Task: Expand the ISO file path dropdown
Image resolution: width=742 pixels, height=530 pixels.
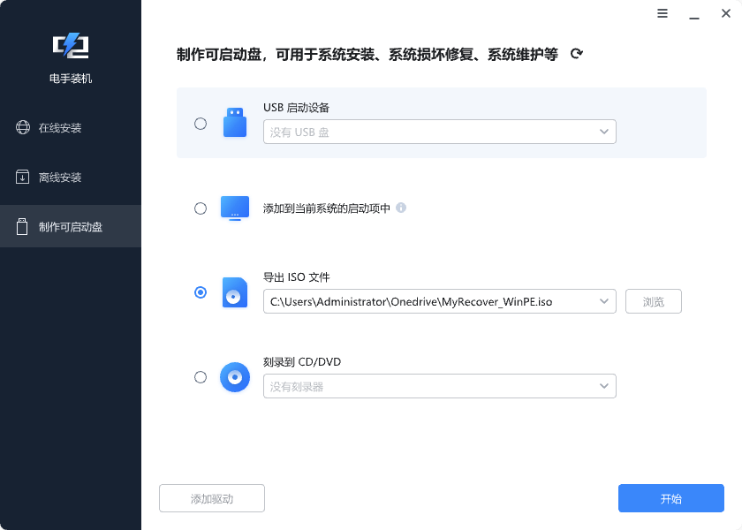Action: click(x=606, y=300)
